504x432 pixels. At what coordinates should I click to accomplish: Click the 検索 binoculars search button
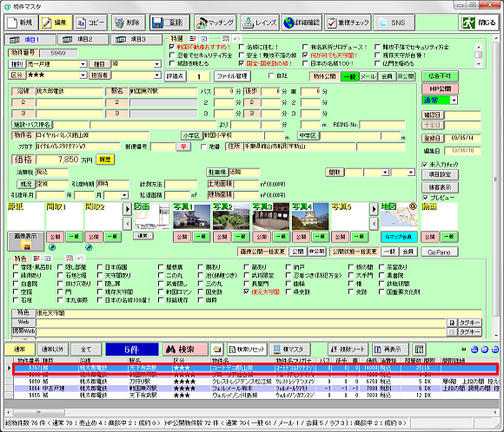[x=185, y=350]
